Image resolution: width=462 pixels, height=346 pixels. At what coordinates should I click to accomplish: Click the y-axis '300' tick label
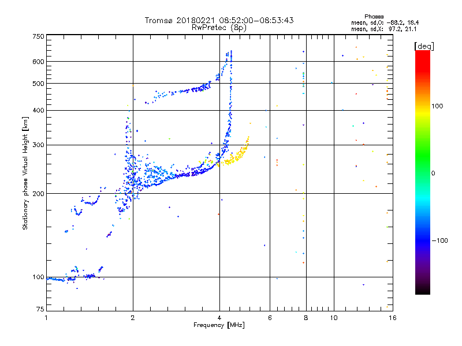pyautogui.click(x=38, y=145)
